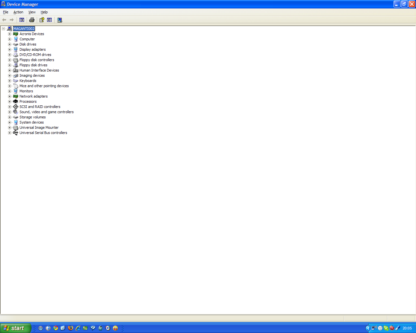416x333 pixels.
Task: Click the Floppy disk controllers icon
Action: pos(16,60)
